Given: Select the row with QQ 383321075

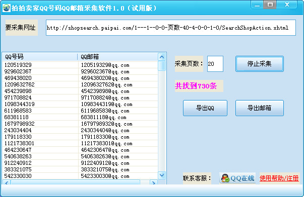Looking at the screenshot, I should (x=80, y=169).
